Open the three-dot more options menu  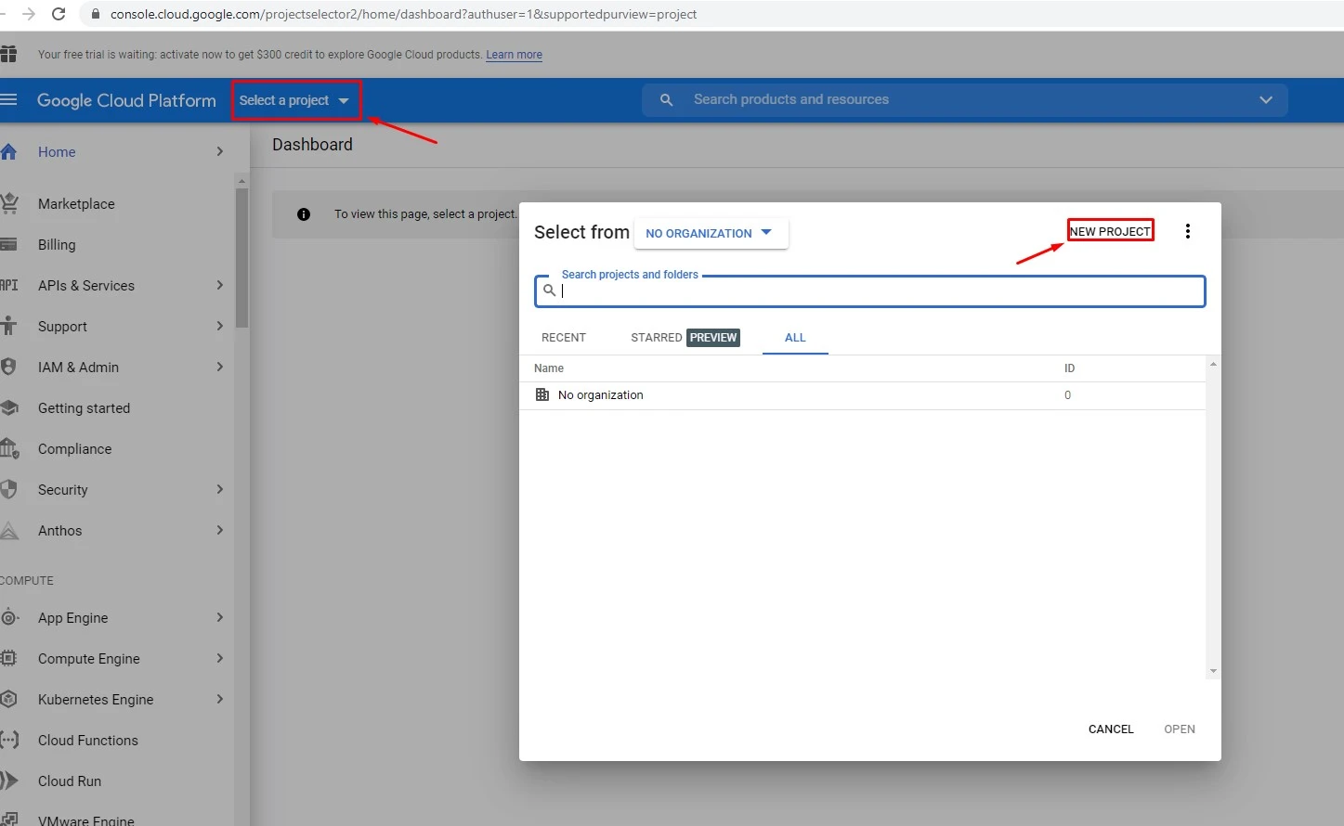tap(1187, 231)
